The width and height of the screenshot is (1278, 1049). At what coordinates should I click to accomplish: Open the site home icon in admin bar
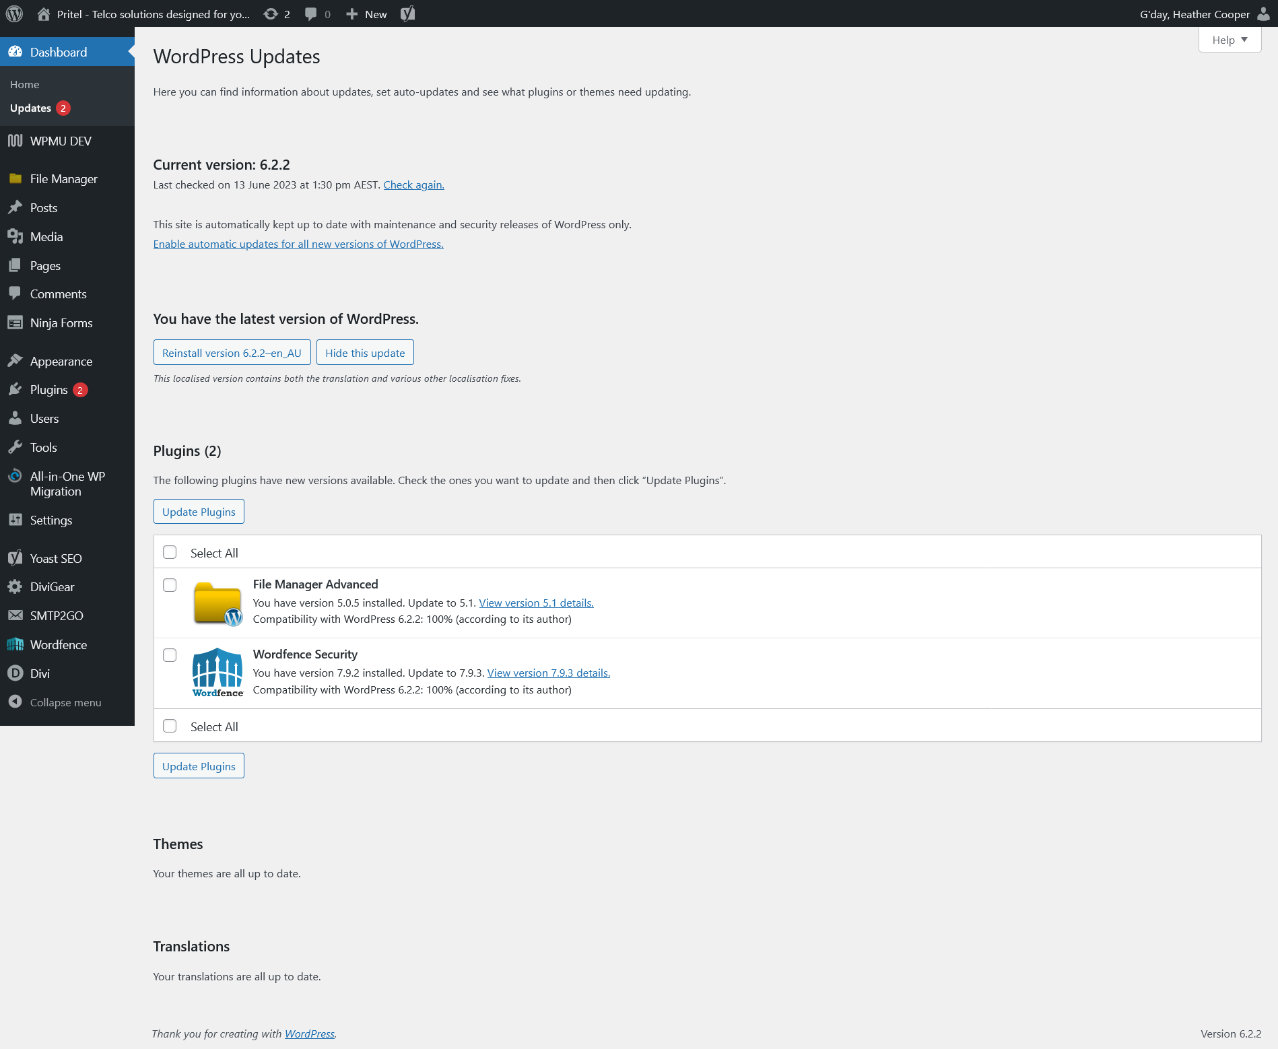[x=44, y=14]
